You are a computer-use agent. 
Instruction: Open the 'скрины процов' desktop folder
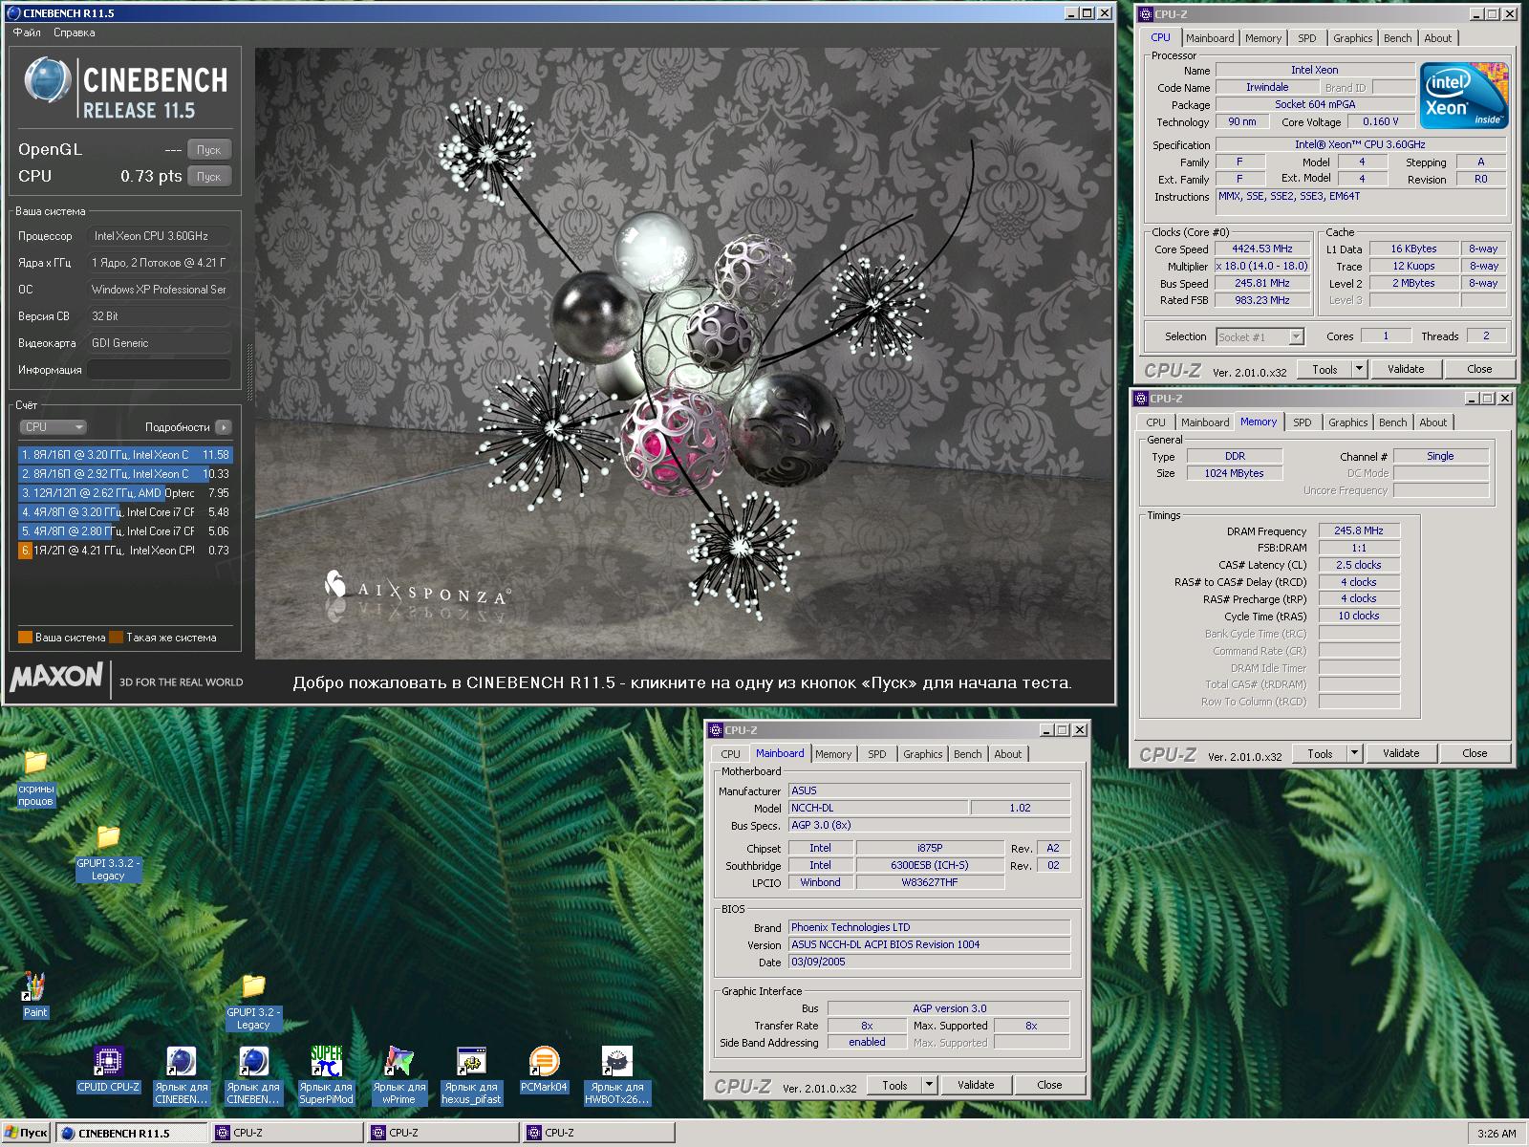point(35,777)
